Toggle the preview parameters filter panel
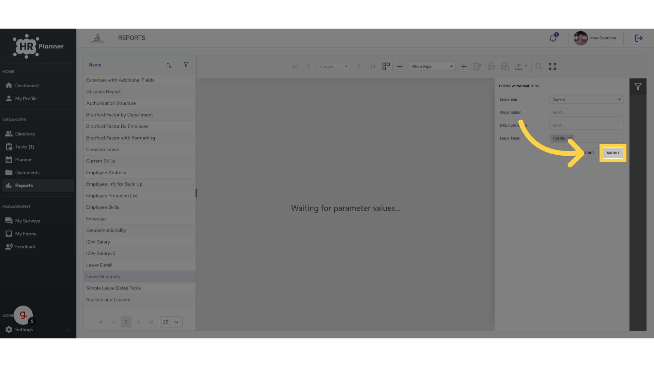This screenshot has width=654, height=367. pos(638,87)
